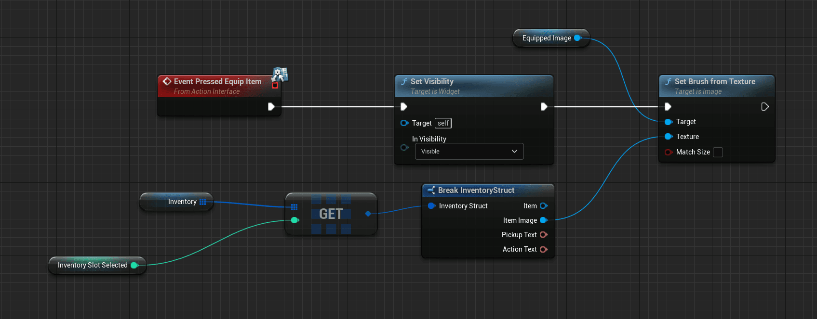Click the Item output pin
The image size is (817, 319).
[544, 206]
